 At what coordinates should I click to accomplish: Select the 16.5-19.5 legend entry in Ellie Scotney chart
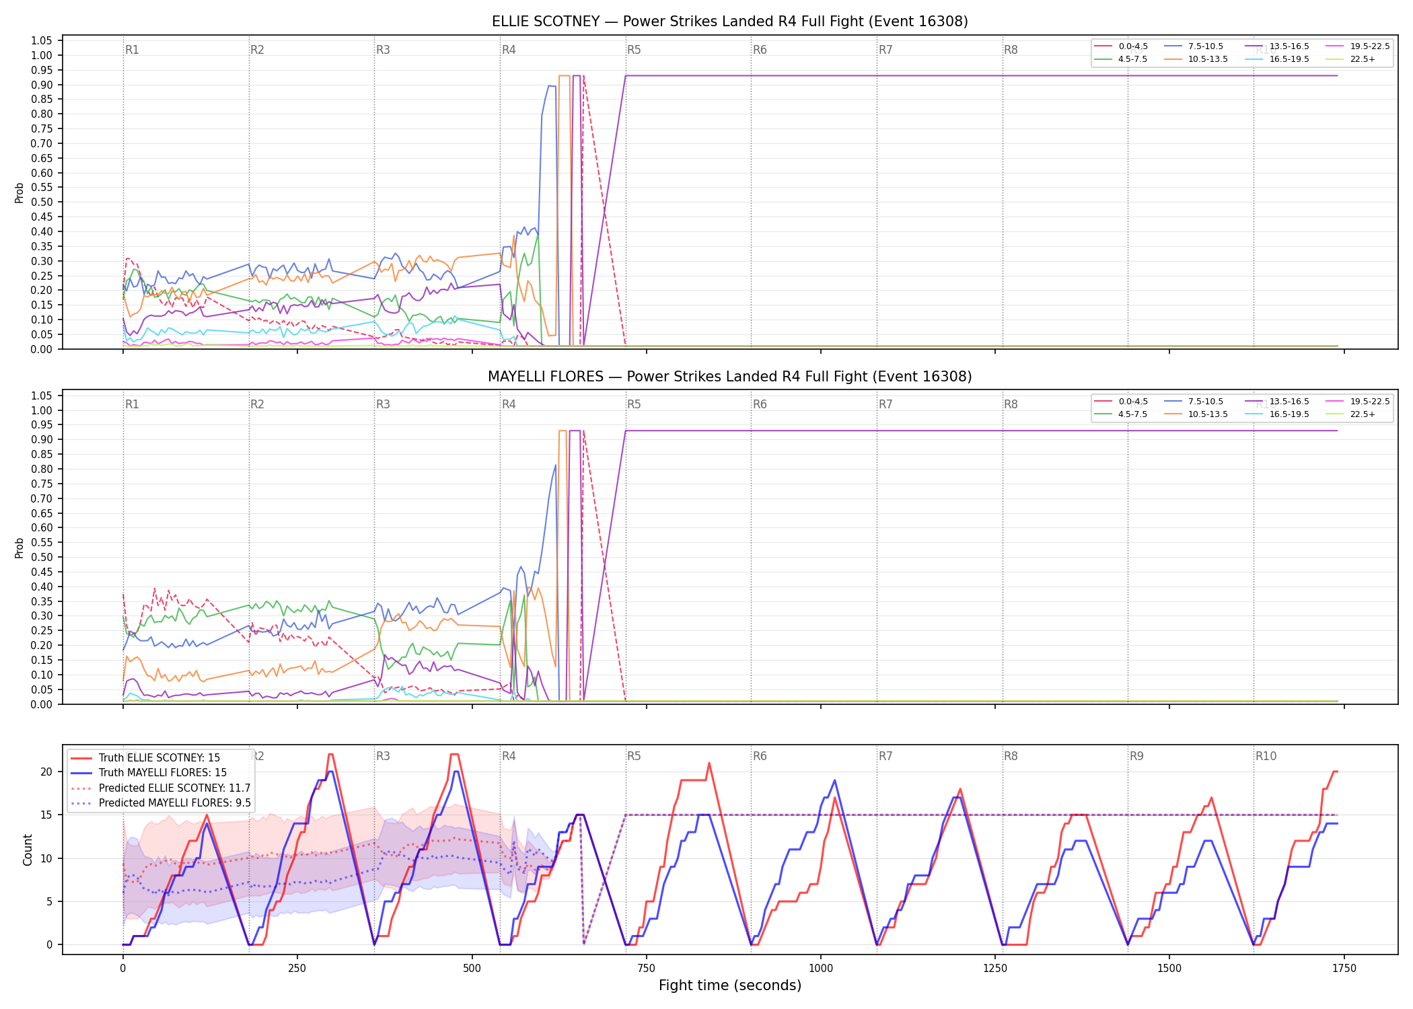click(x=1278, y=59)
